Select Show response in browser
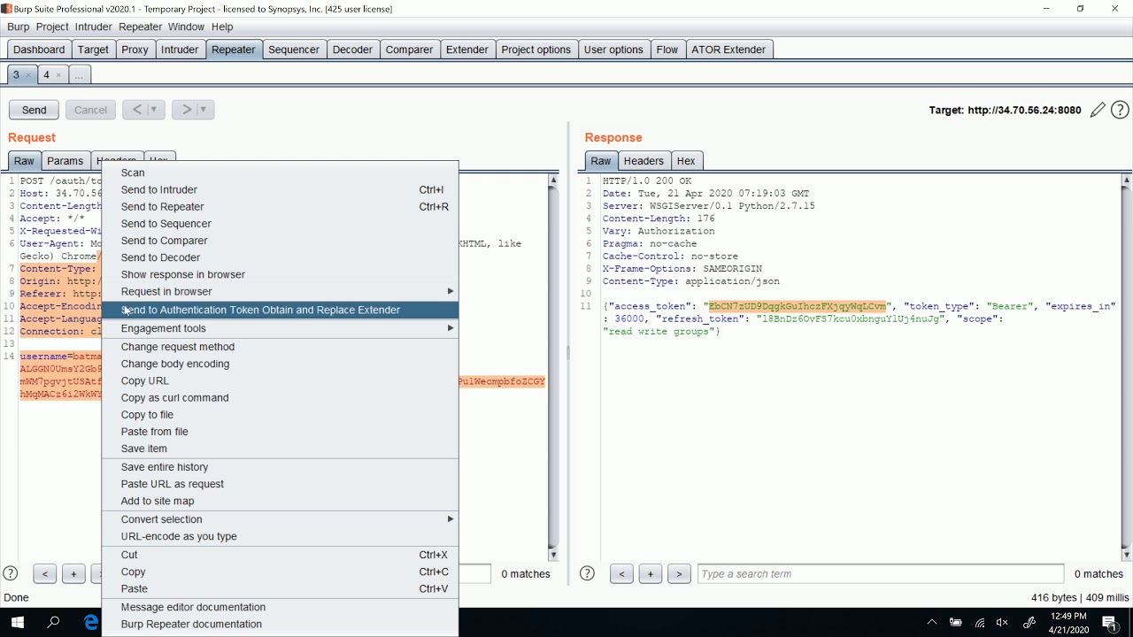Image resolution: width=1133 pixels, height=637 pixels. 281,274
